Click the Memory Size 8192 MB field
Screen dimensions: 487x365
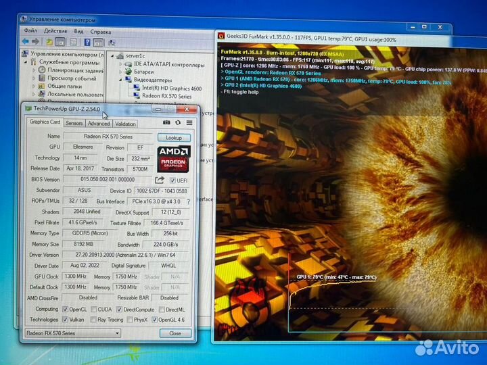(83, 244)
